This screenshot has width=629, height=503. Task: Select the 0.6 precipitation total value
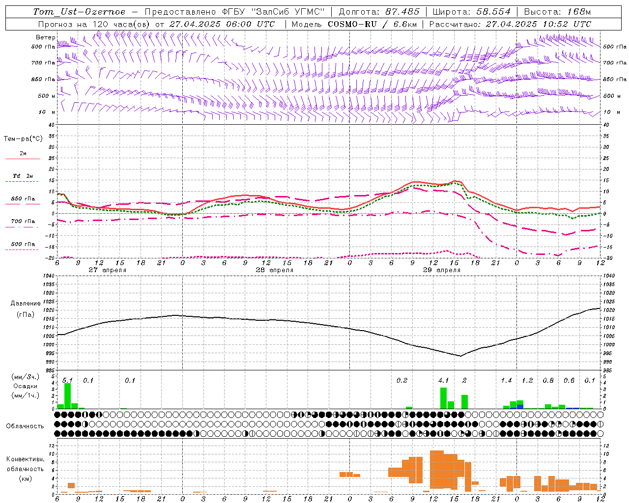tap(569, 381)
